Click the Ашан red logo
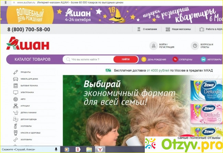This screenshot has width=223, height=153. click(28, 44)
